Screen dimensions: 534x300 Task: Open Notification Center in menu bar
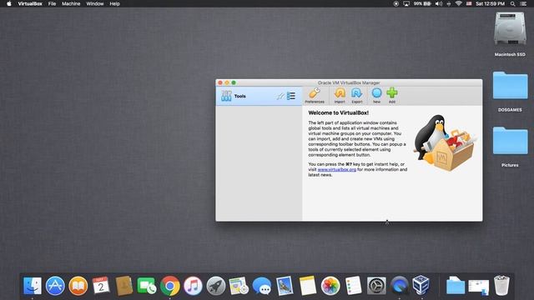[523, 3]
